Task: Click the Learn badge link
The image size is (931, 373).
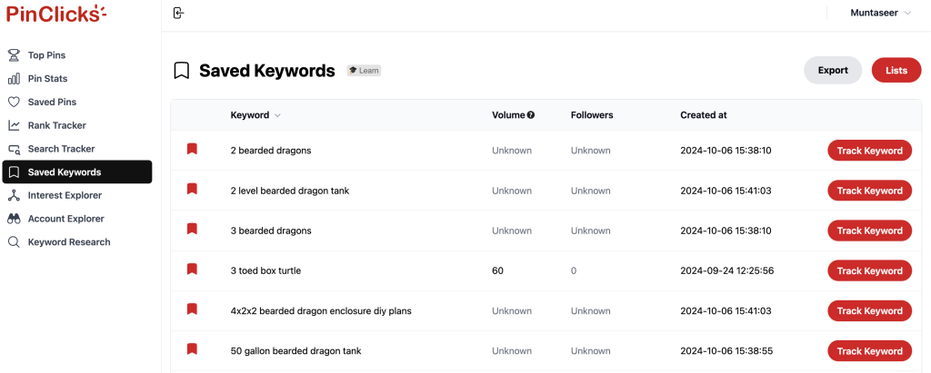Action: 364,71
